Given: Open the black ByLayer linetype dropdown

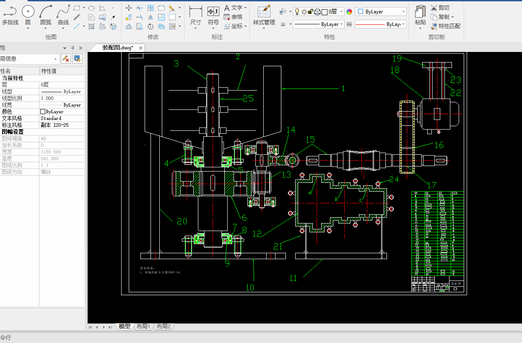Looking at the screenshot, I should [x=342, y=24].
